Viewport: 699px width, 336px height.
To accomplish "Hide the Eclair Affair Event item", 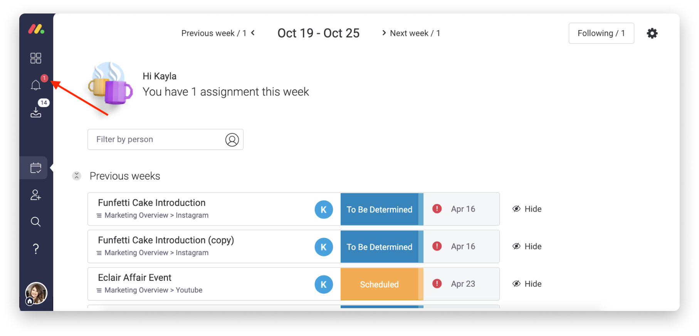I will point(527,284).
